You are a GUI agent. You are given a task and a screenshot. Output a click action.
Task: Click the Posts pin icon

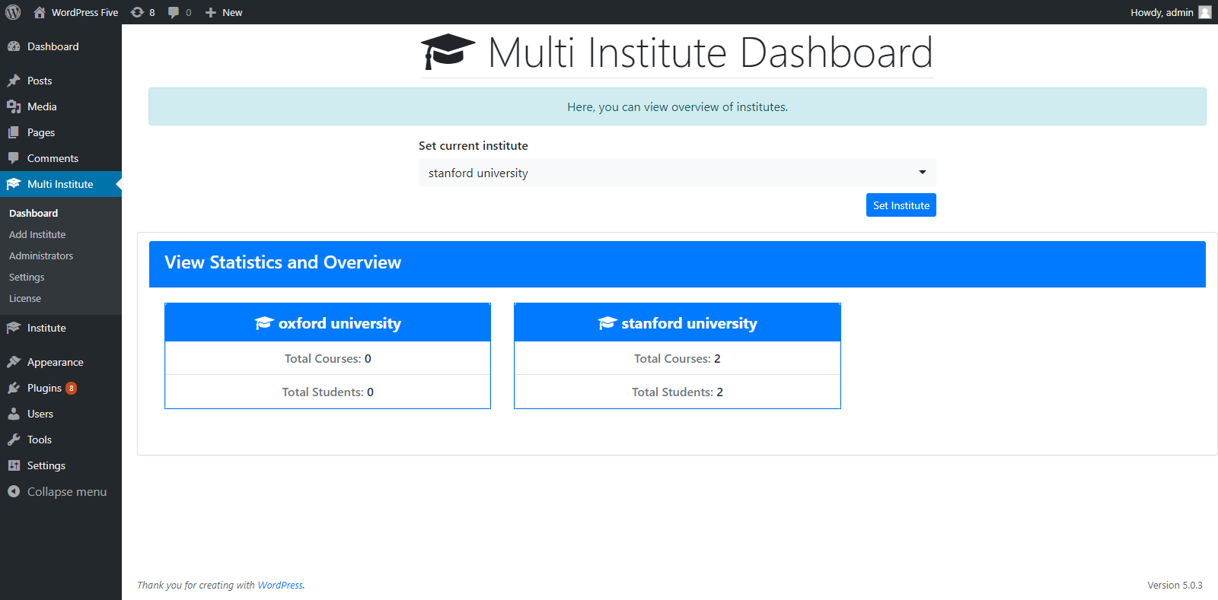(x=14, y=81)
